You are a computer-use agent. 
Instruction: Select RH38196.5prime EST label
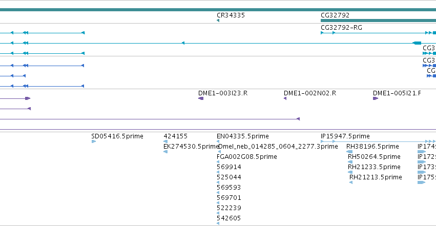372,147
